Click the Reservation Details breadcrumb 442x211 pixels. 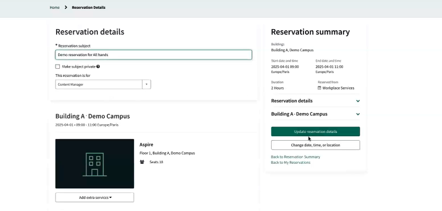89,7
